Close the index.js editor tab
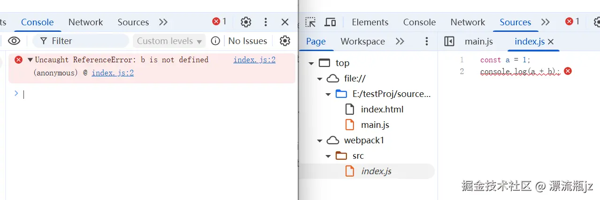The image size is (600, 200). coord(551,42)
